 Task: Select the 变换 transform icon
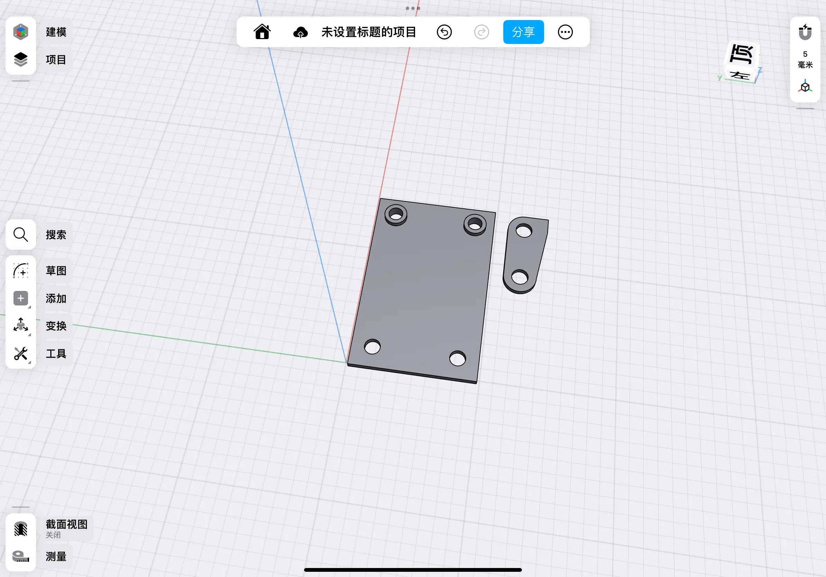coord(20,326)
